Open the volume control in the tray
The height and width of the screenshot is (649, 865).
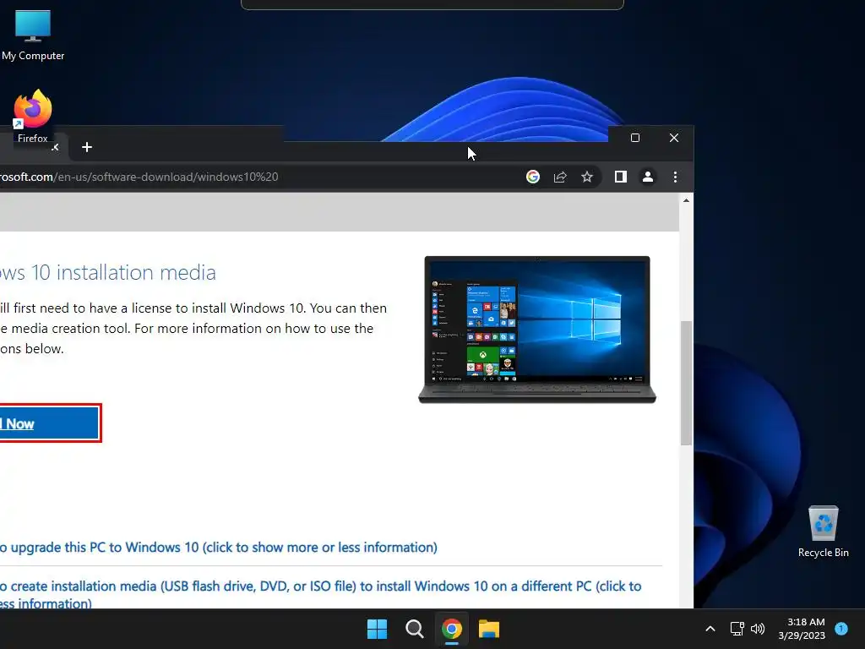pyautogui.click(x=758, y=629)
